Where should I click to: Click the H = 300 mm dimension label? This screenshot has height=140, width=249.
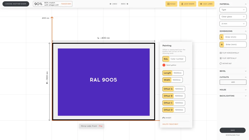[x=47, y=78]
